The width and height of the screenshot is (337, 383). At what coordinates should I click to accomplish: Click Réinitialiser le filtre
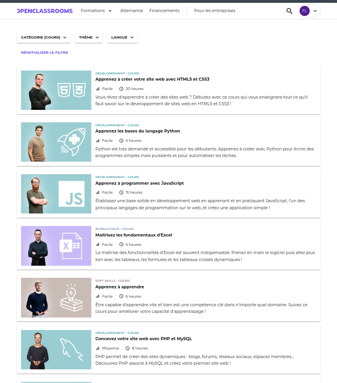(x=44, y=53)
